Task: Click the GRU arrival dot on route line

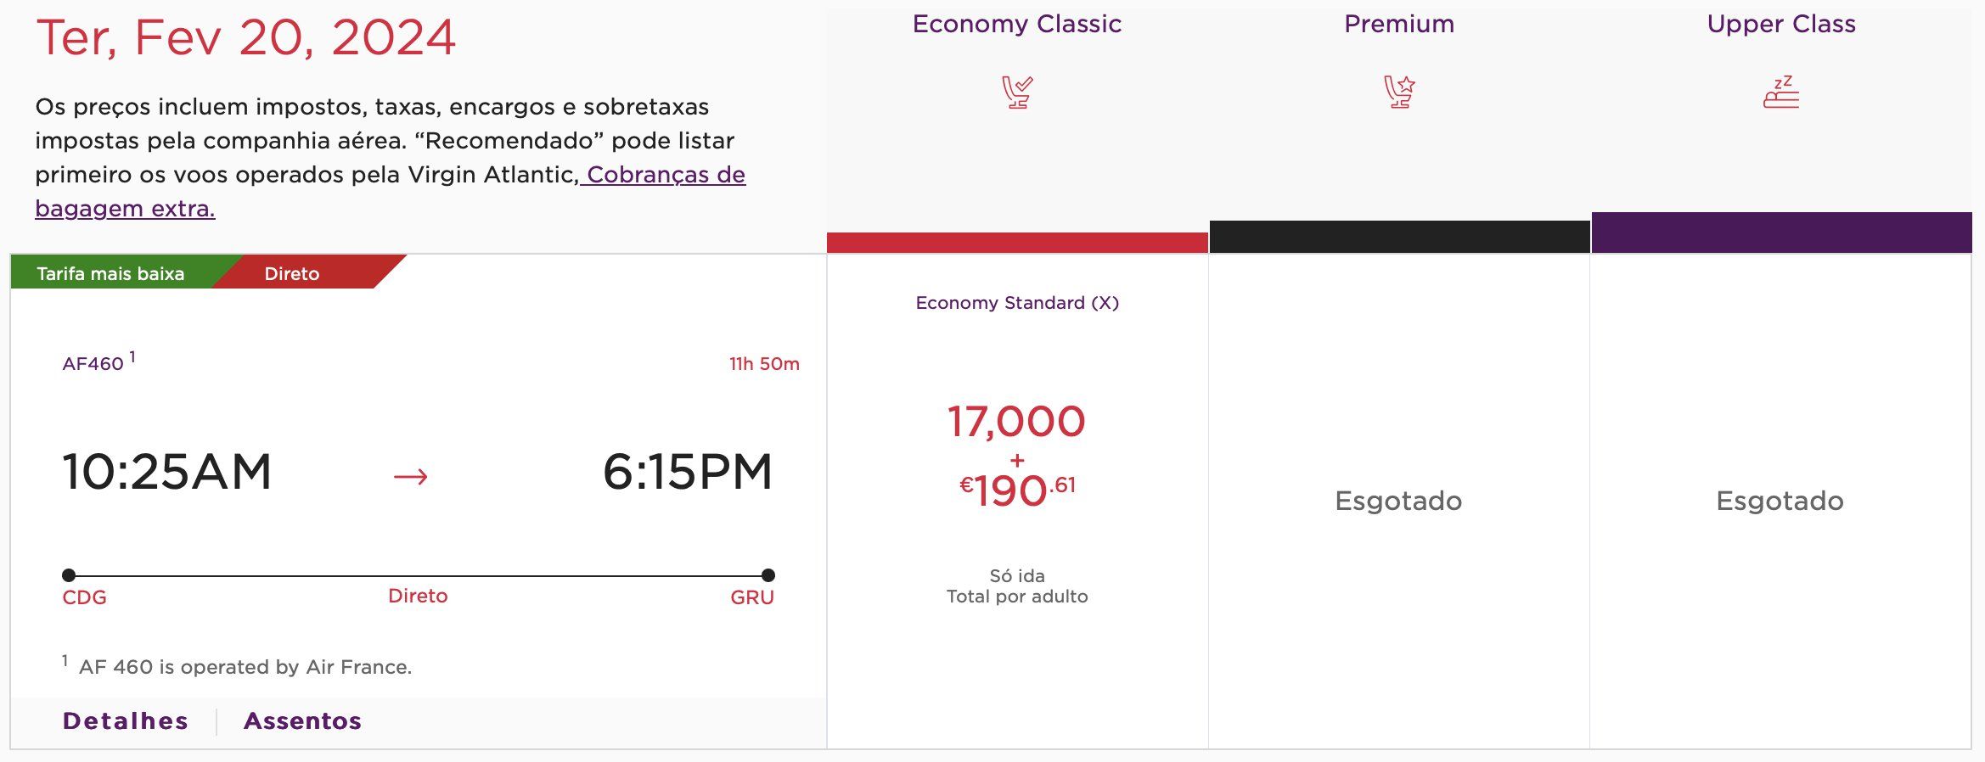Action: point(768,575)
